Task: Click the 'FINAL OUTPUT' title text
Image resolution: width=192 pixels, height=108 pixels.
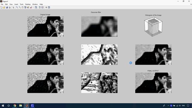Action: pos(153,71)
